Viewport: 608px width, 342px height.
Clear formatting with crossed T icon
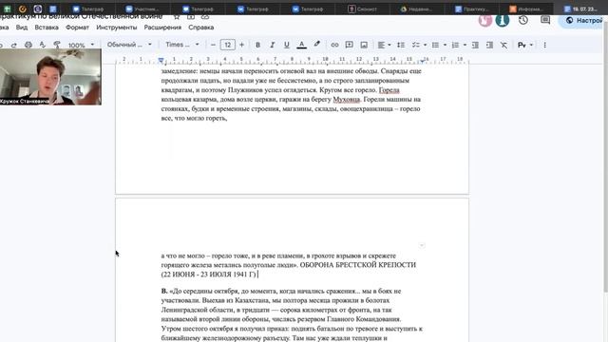pyautogui.click(x=503, y=45)
